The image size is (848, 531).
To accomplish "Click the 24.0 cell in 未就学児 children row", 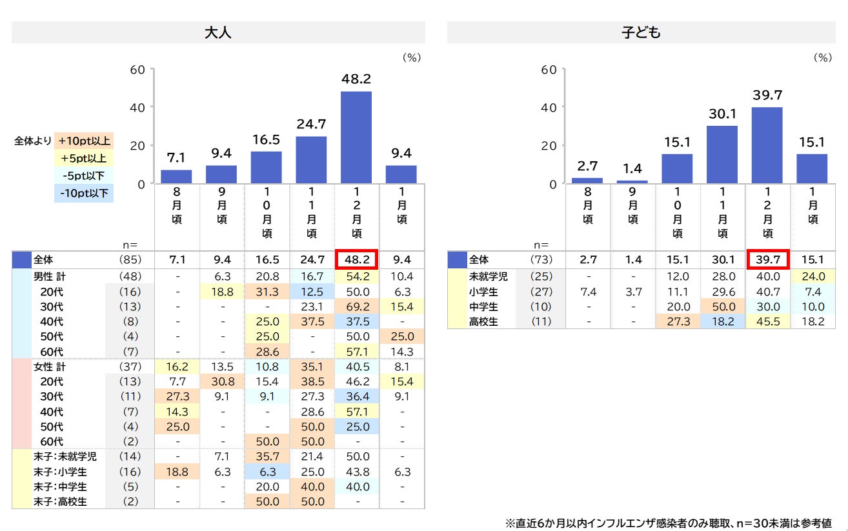I will (x=813, y=276).
